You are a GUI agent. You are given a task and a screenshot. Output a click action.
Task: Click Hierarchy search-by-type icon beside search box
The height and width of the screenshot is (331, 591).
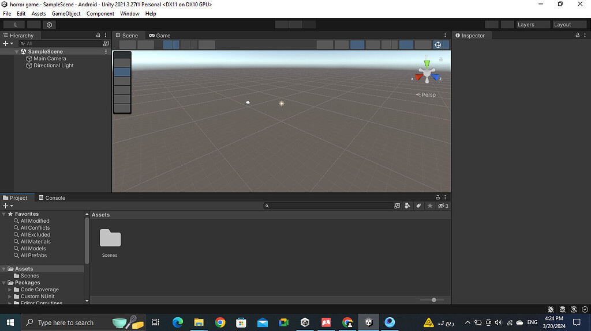106,44
